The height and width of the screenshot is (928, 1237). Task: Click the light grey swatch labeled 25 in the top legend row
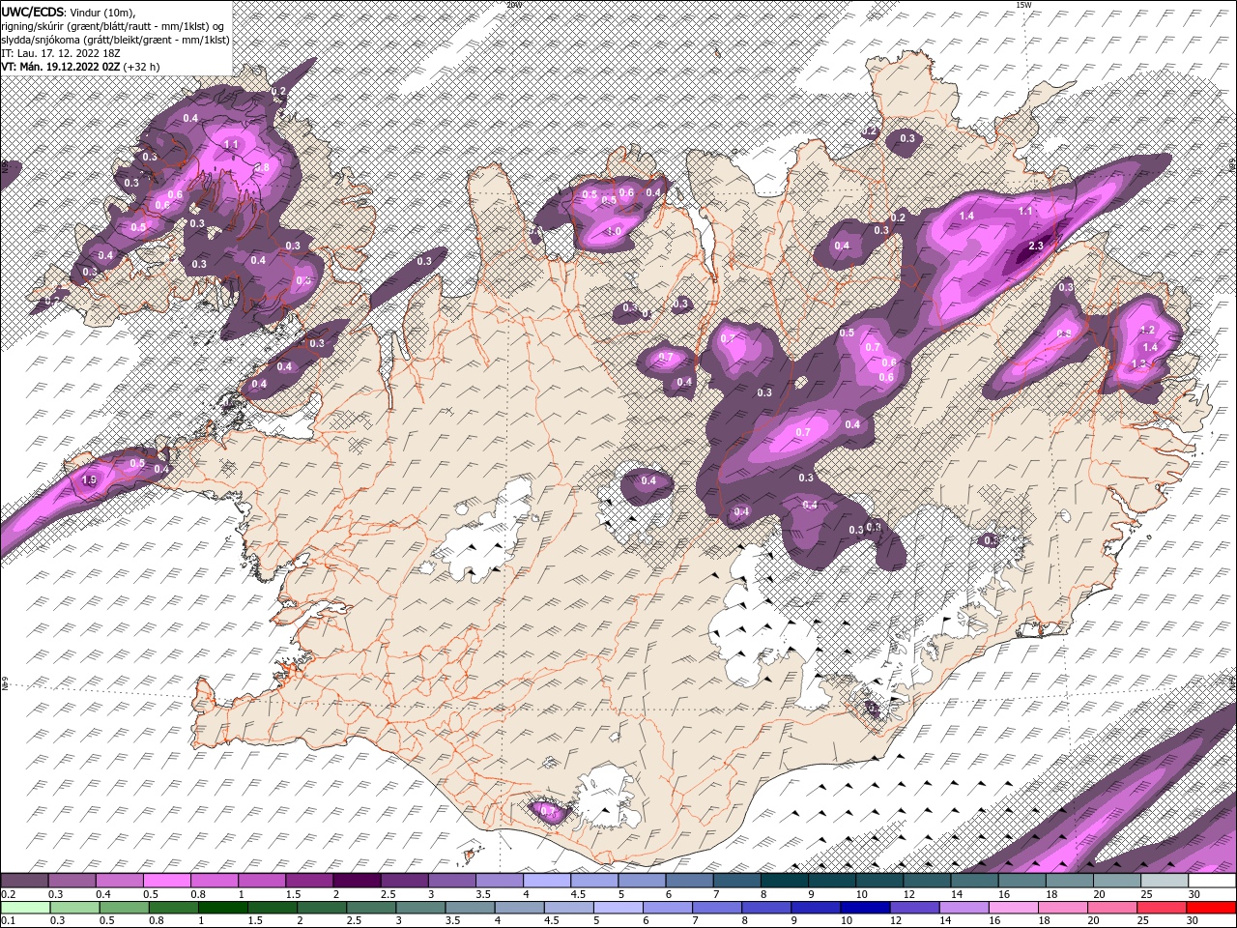coord(1165,881)
